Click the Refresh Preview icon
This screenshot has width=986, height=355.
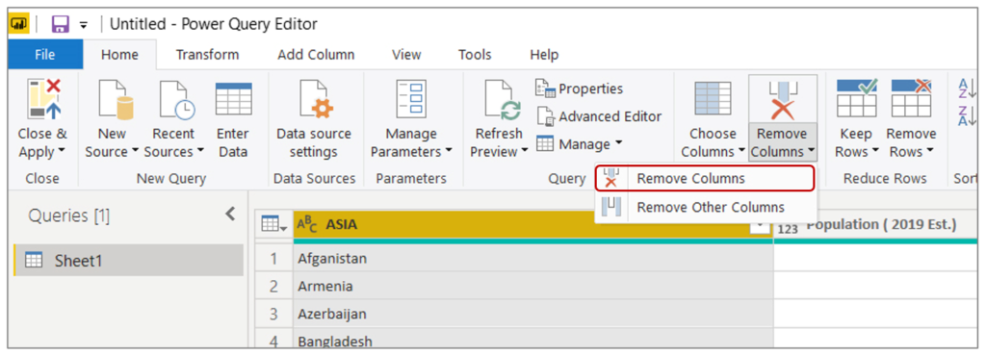[501, 100]
